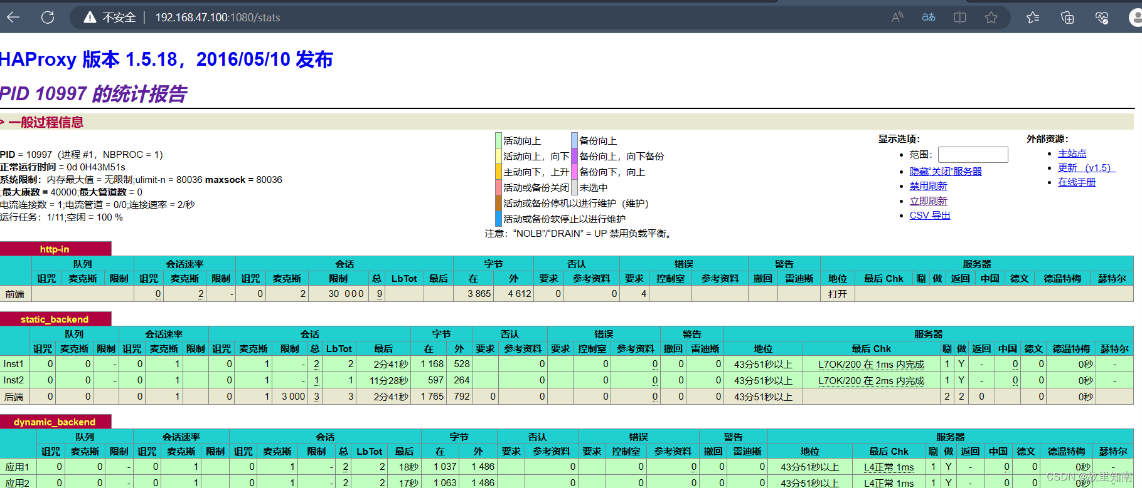Click the 后端 row label in static_backend
The width and height of the screenshot is (1142, 488).
14,397
